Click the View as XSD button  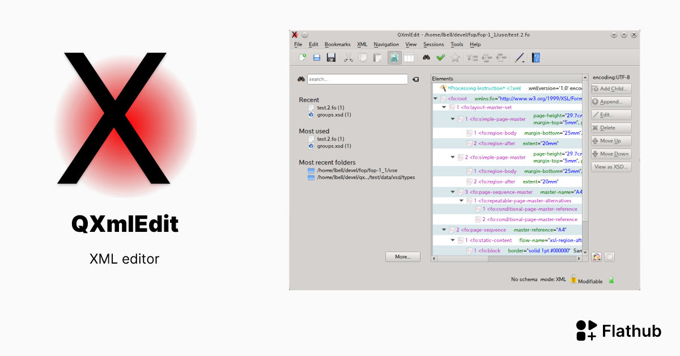[x=611, y=166]
